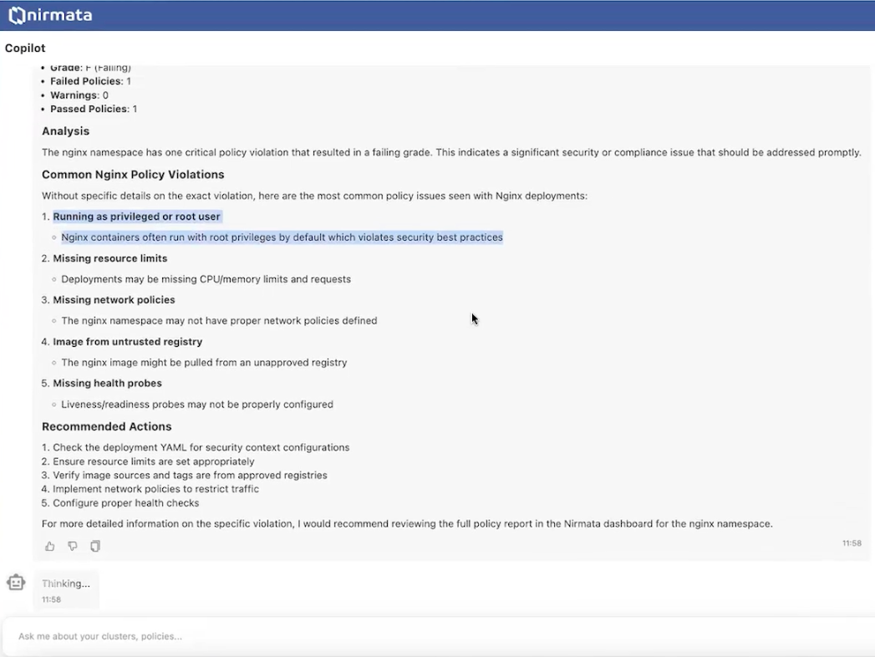The image size is (875, 657).
Task: Click the thumbs up icon below the analysis
Action: (x=49, y=546)
